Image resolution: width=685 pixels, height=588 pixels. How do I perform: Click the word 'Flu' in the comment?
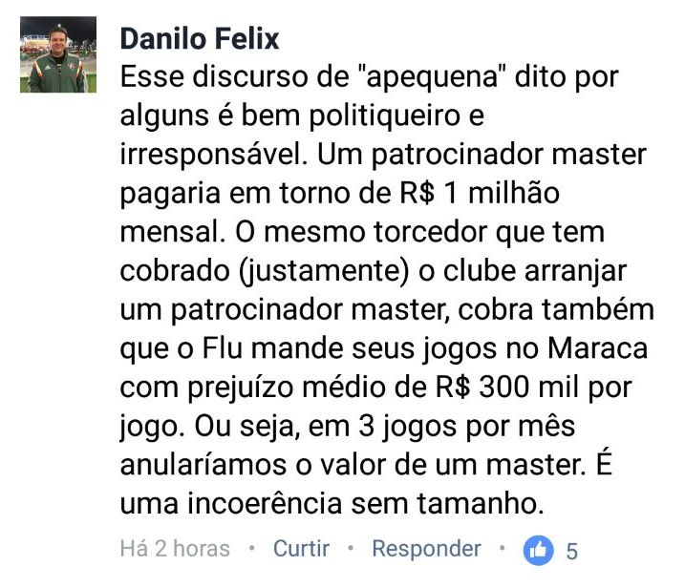pyautogui.click(x=222, y=348)
